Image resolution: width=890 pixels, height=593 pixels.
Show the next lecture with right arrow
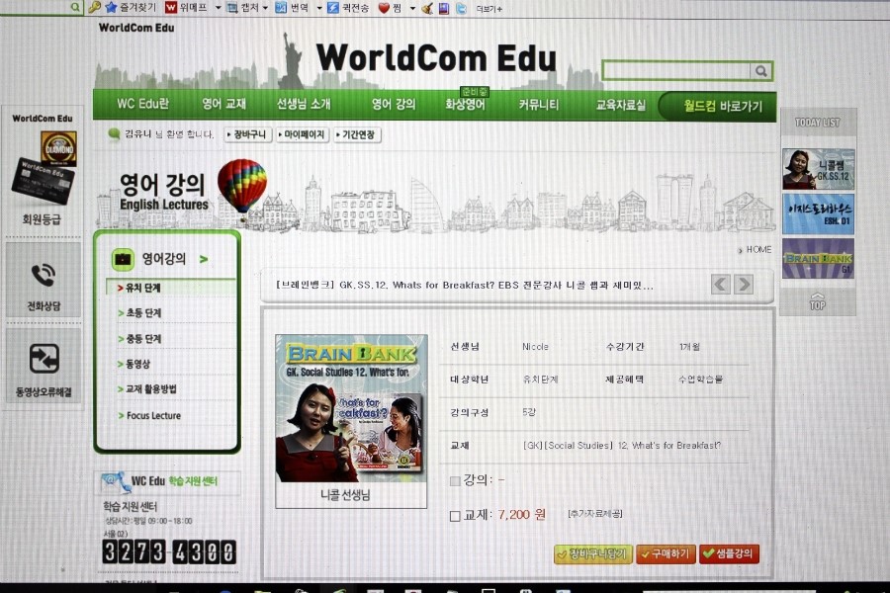[743, 284]
